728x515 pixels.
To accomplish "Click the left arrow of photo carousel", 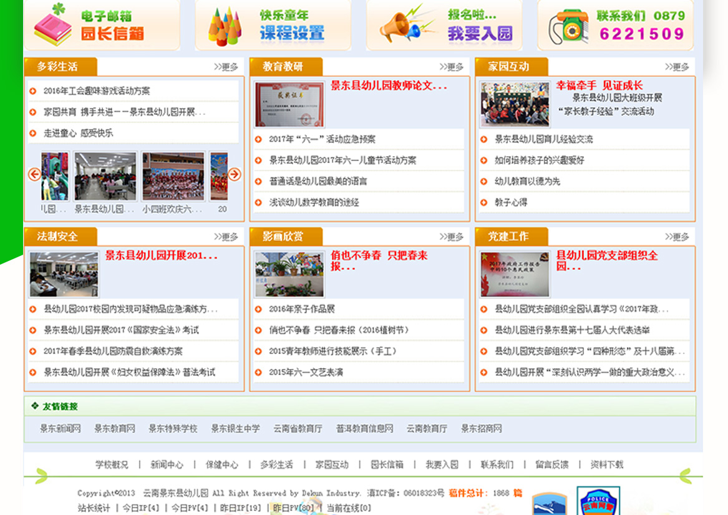I will [34, 174].
